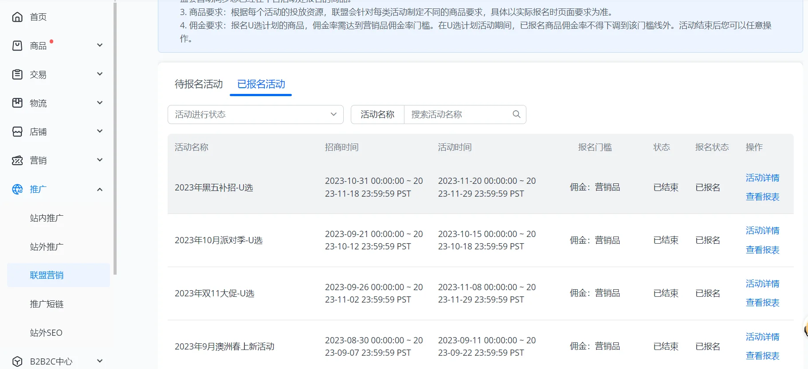Screen dimensions: 808x369
Task: Click the 营销 coupon icon
Action: point(17,160)
